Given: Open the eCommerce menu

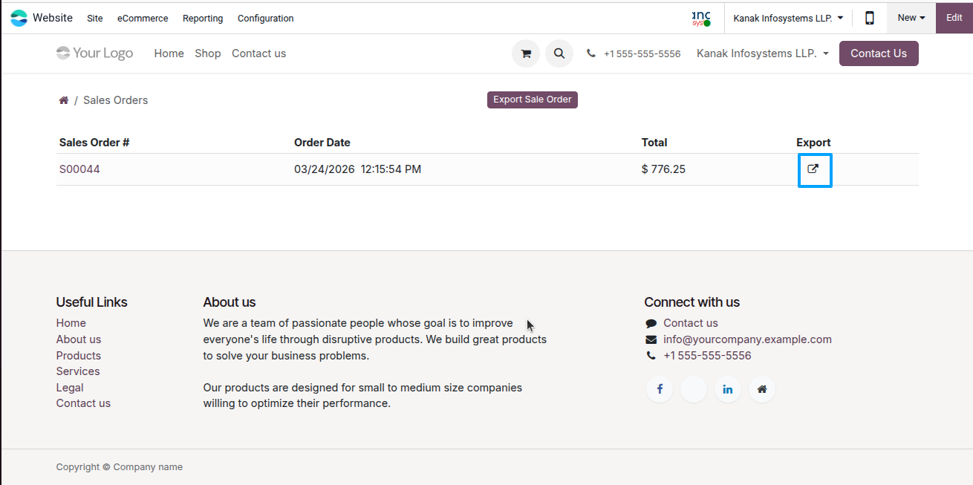Looking at the screenshot, I should coord(143,18).
